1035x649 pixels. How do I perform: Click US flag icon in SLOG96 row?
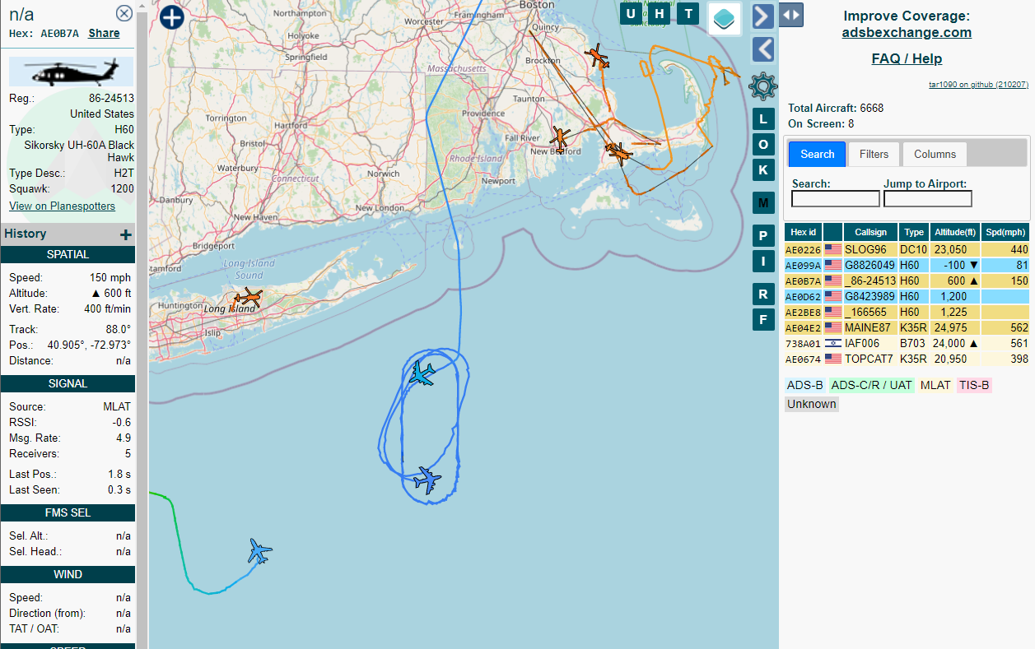tap(833, 249)
